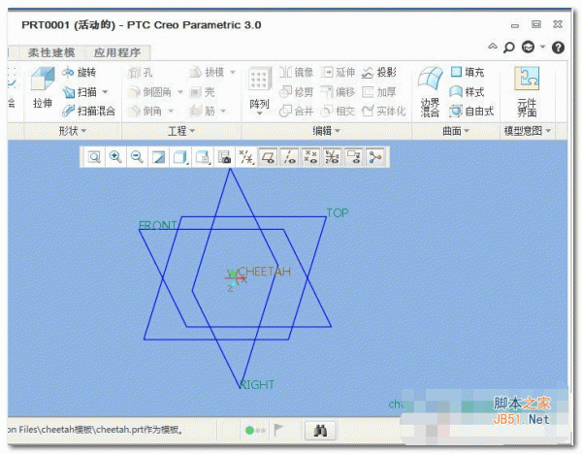Toggle datum point display
The width and height of the screenshot is (582, 454).
pos(310,157)
